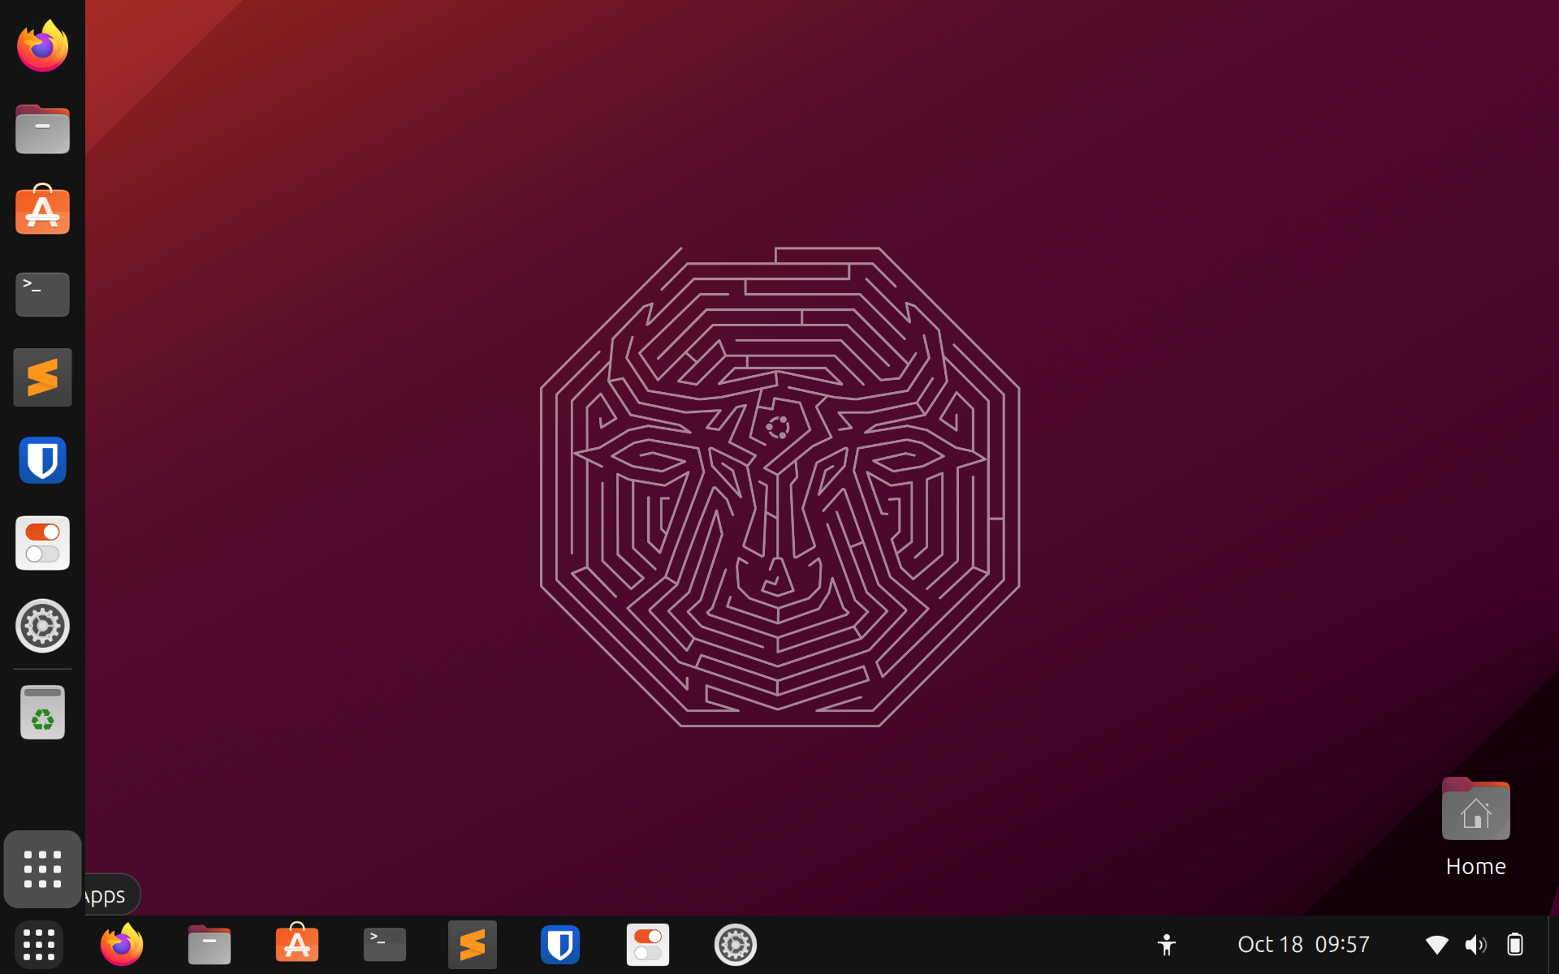Click the Show Apps grid button

(x=42, y=868)
